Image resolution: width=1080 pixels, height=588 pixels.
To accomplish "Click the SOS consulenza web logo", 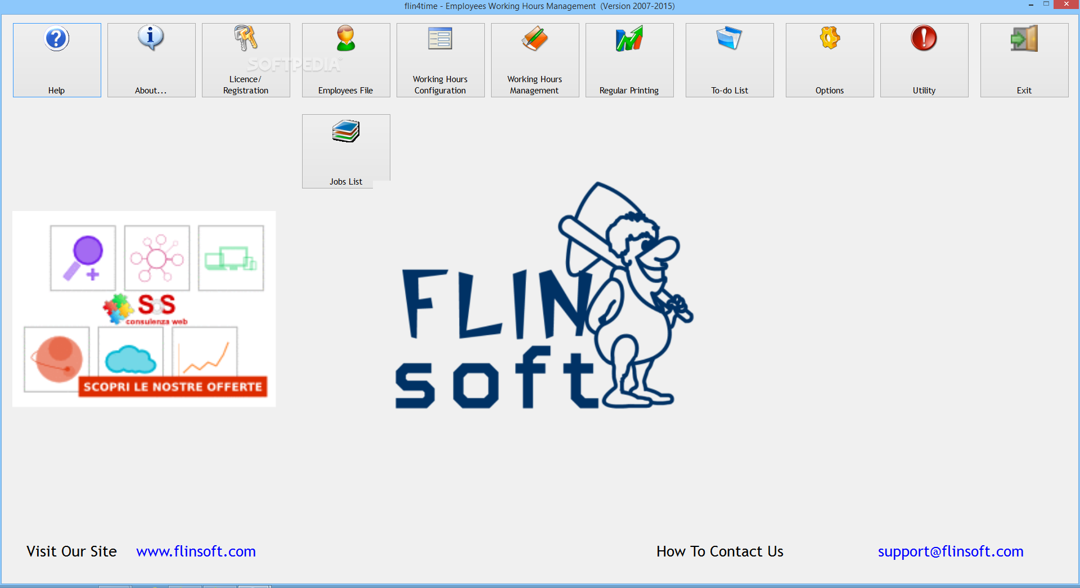I will click(x=145, y=309).
